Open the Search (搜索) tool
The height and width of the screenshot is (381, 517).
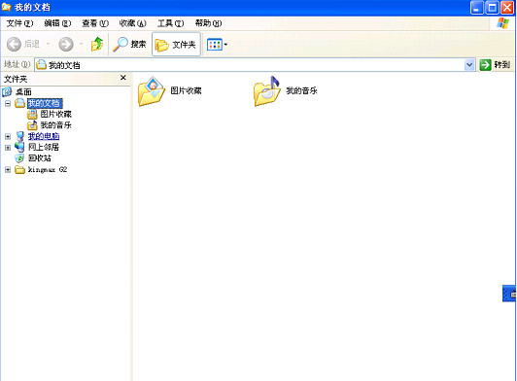click(x=129, y=44)
